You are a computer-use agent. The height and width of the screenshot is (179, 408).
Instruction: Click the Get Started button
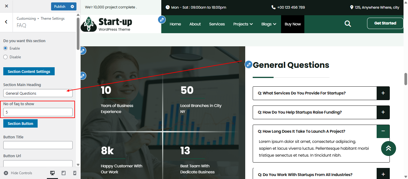(x=385, y=23)
